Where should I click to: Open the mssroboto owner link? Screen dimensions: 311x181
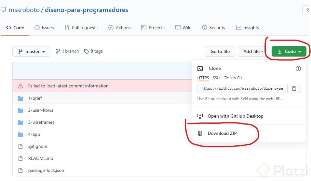(24, 10)
